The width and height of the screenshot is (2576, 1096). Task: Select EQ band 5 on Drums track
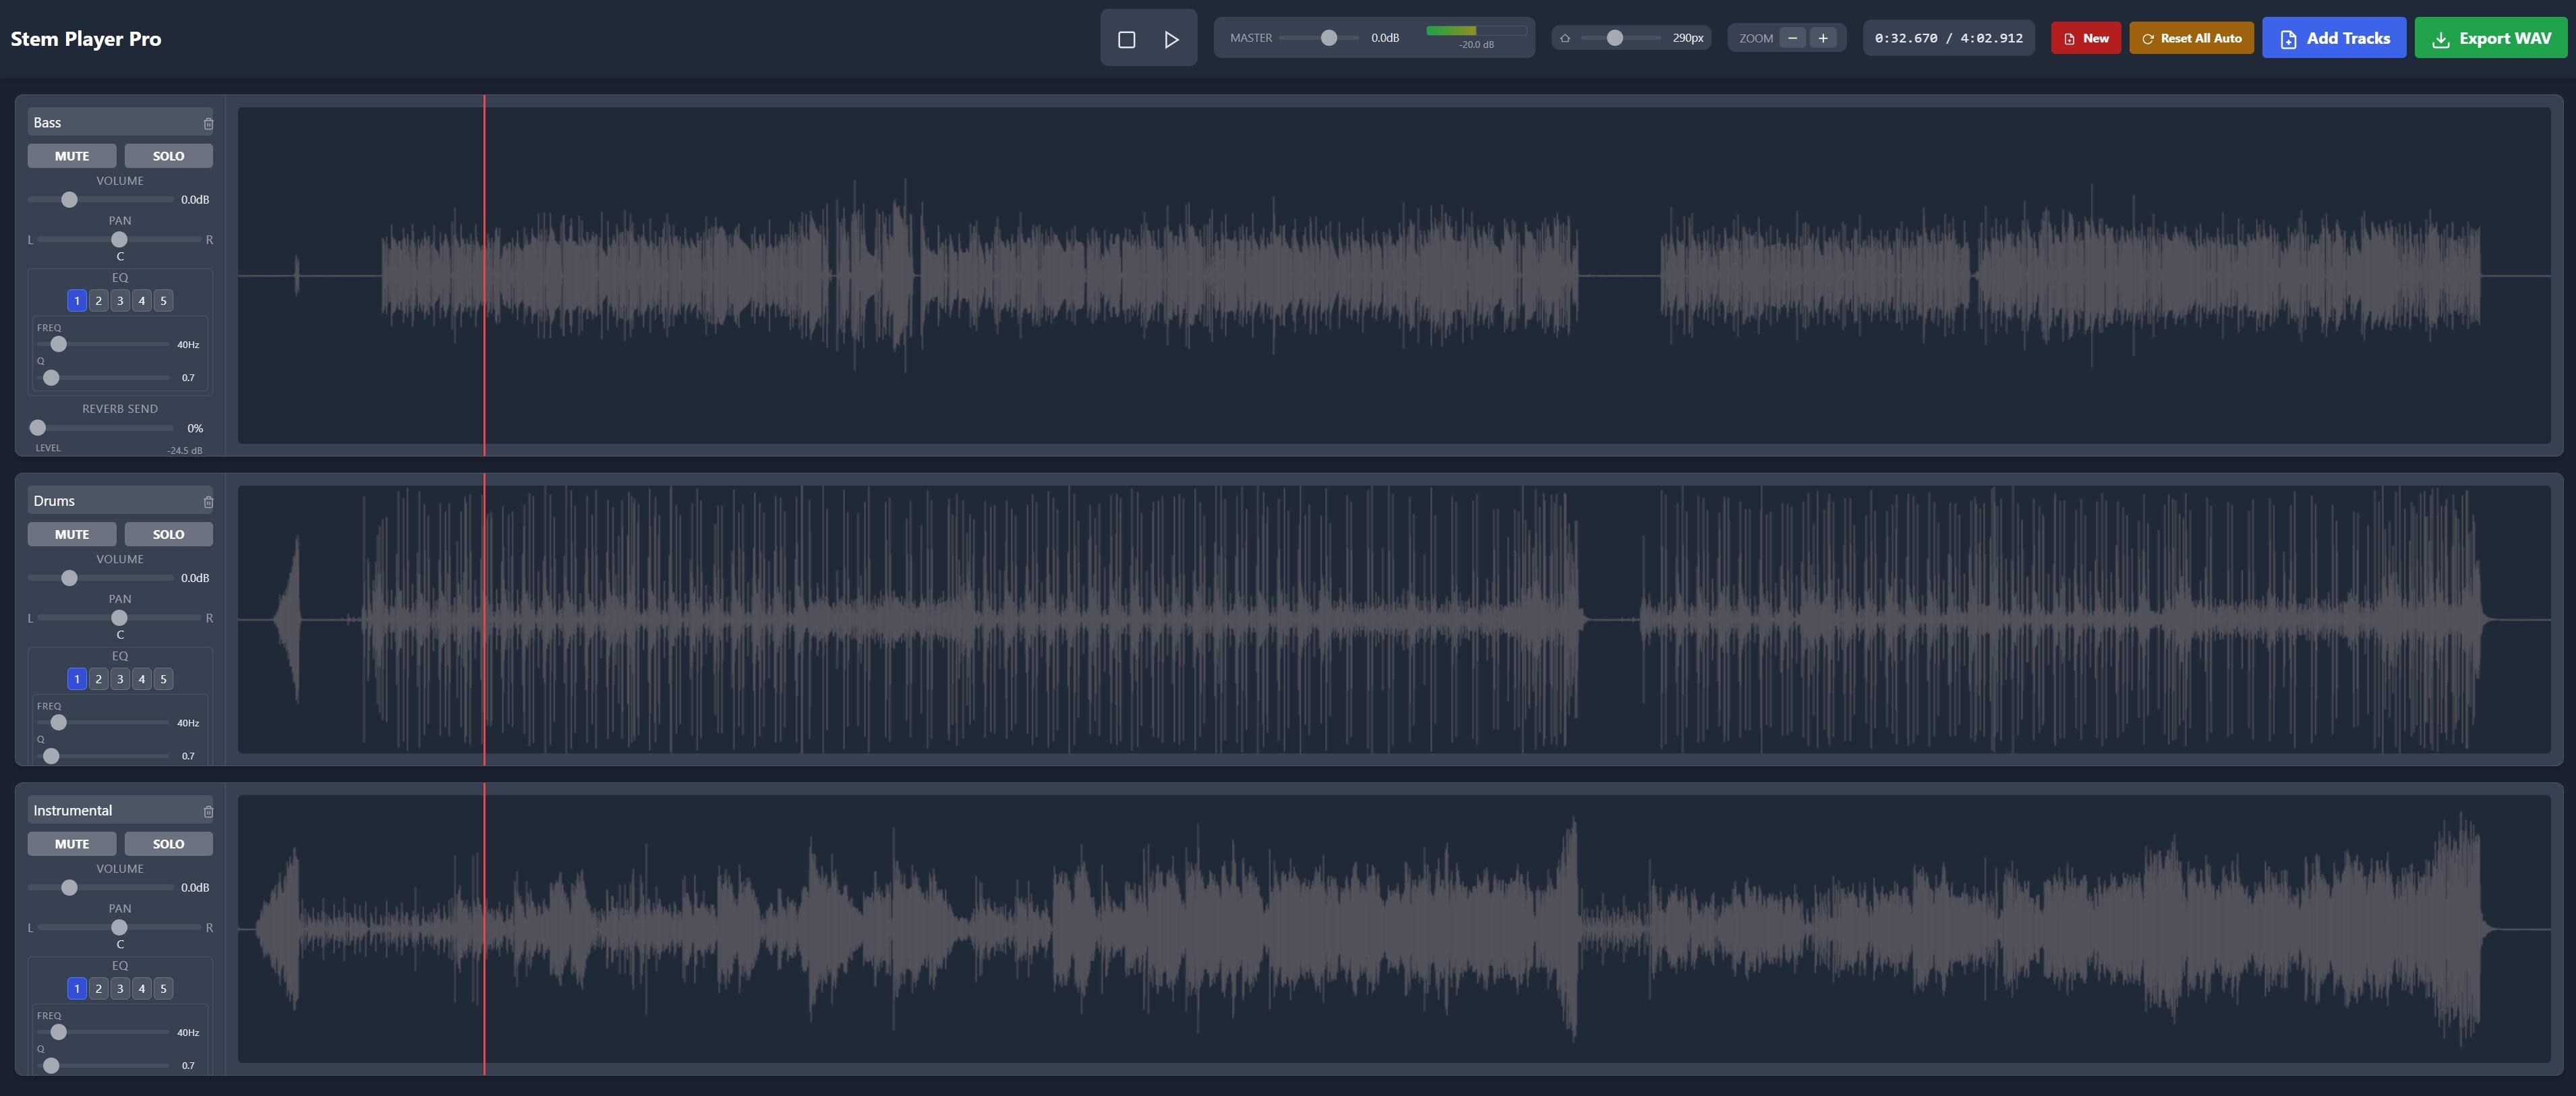pyautogui.click(x=163, y=679)
